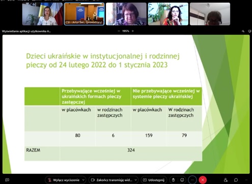Click the camera icon on video button
This screenshot has height=184, width=252.
click(x=93, y=180)
